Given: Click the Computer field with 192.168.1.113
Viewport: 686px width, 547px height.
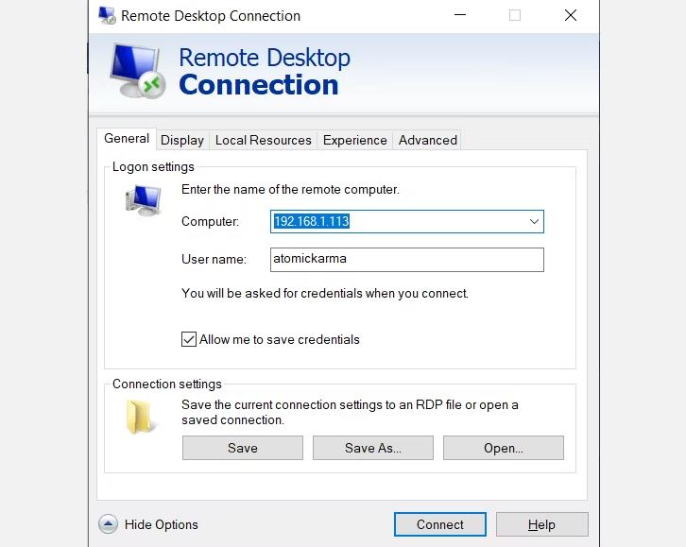Looking at the screenshot, I should pyautogui.click(x=407, y=222).
